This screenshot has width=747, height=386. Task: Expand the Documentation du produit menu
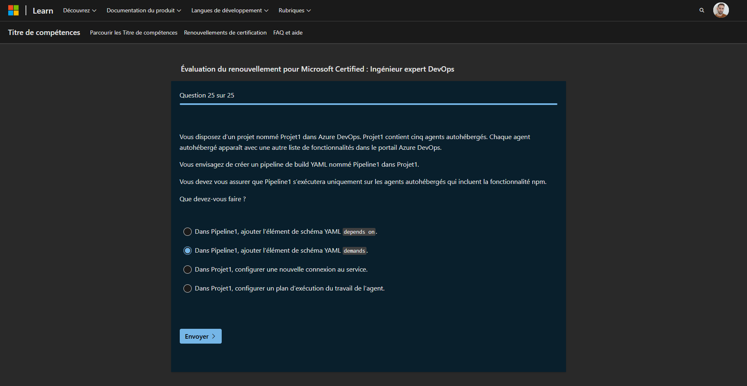143,10
